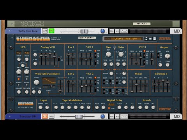Toggle LFO 1 Sync LED button
The image size is (187, 140).
(19, 79)
